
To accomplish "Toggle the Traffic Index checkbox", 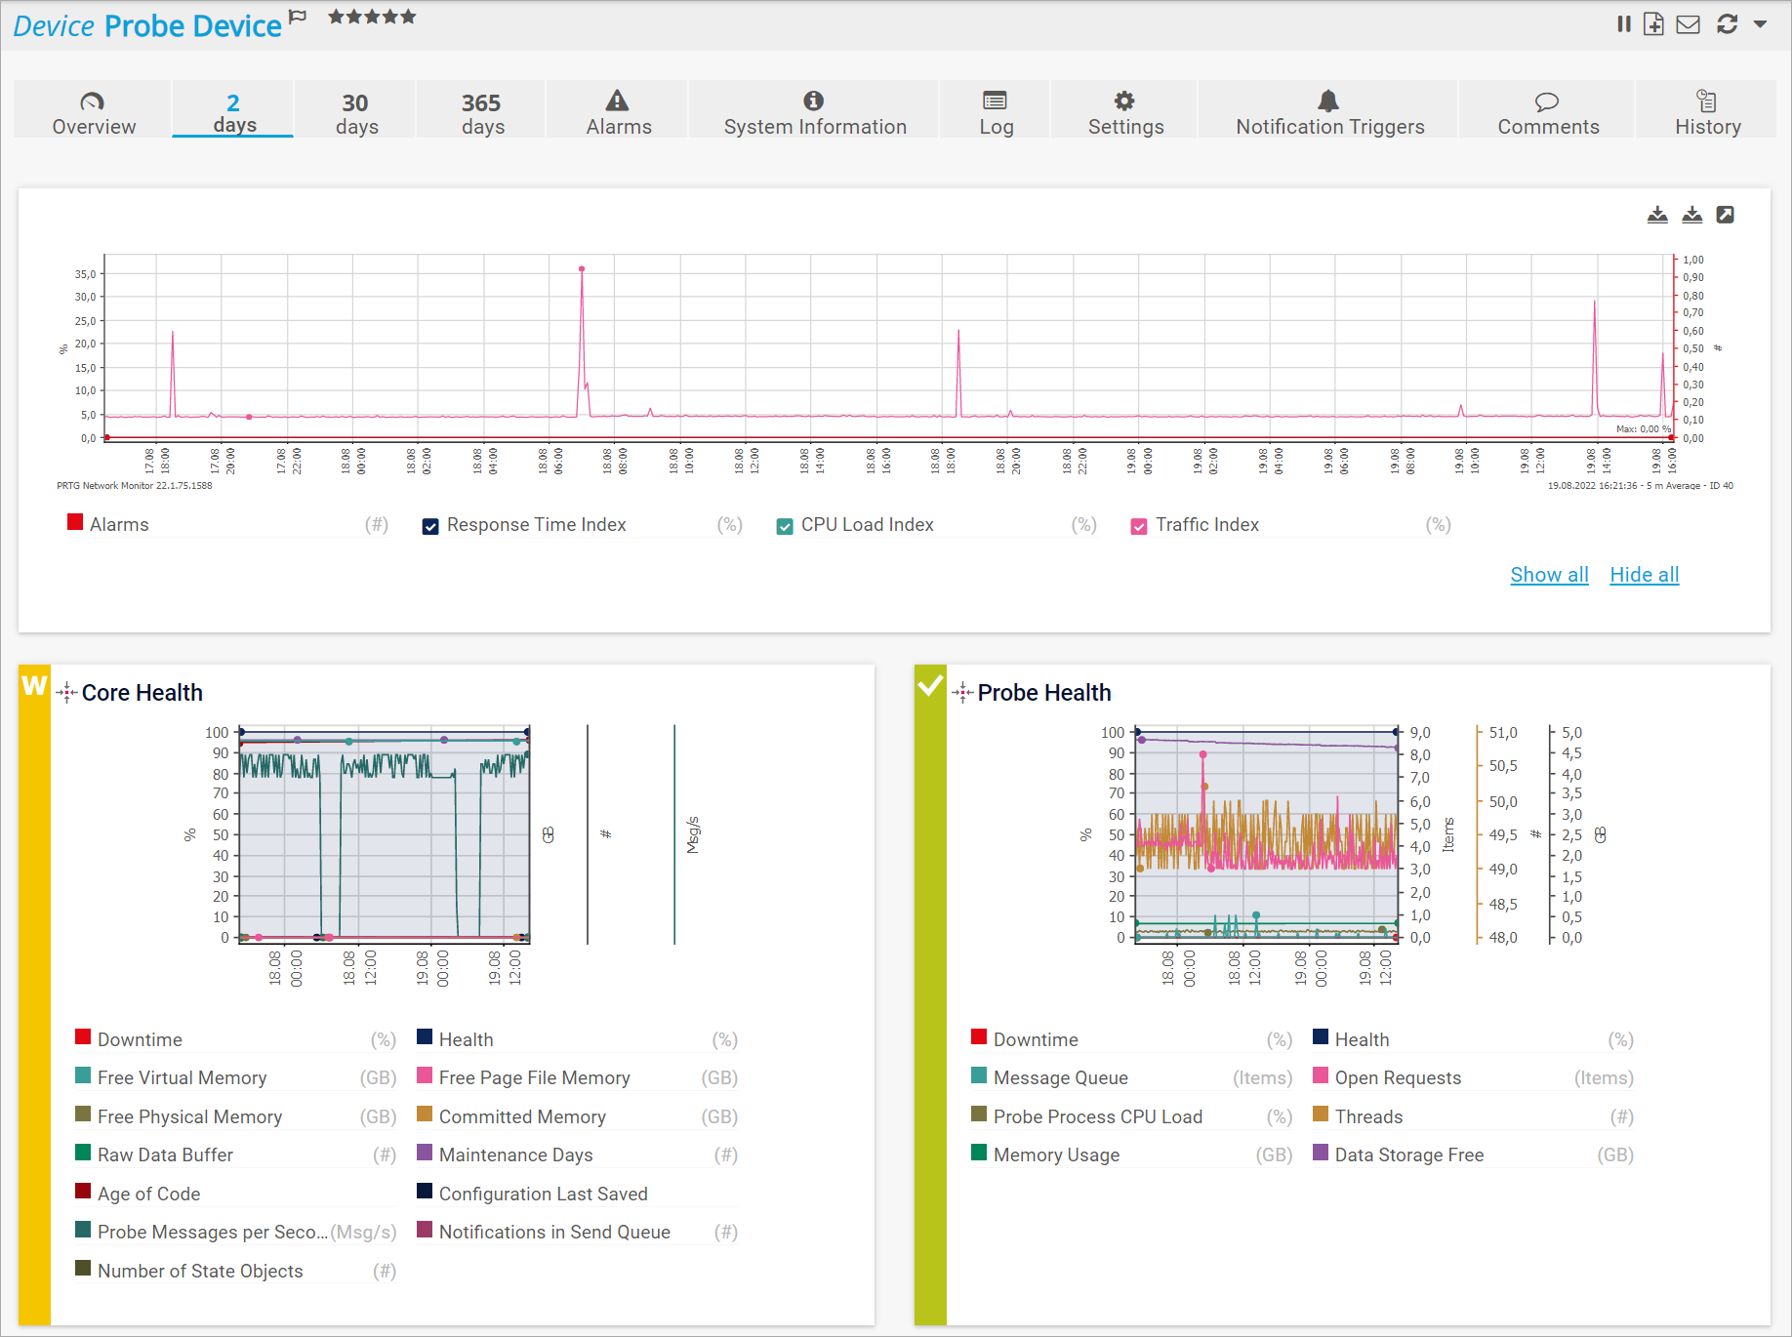I will pyautogui.click(x=1139, y=526).
